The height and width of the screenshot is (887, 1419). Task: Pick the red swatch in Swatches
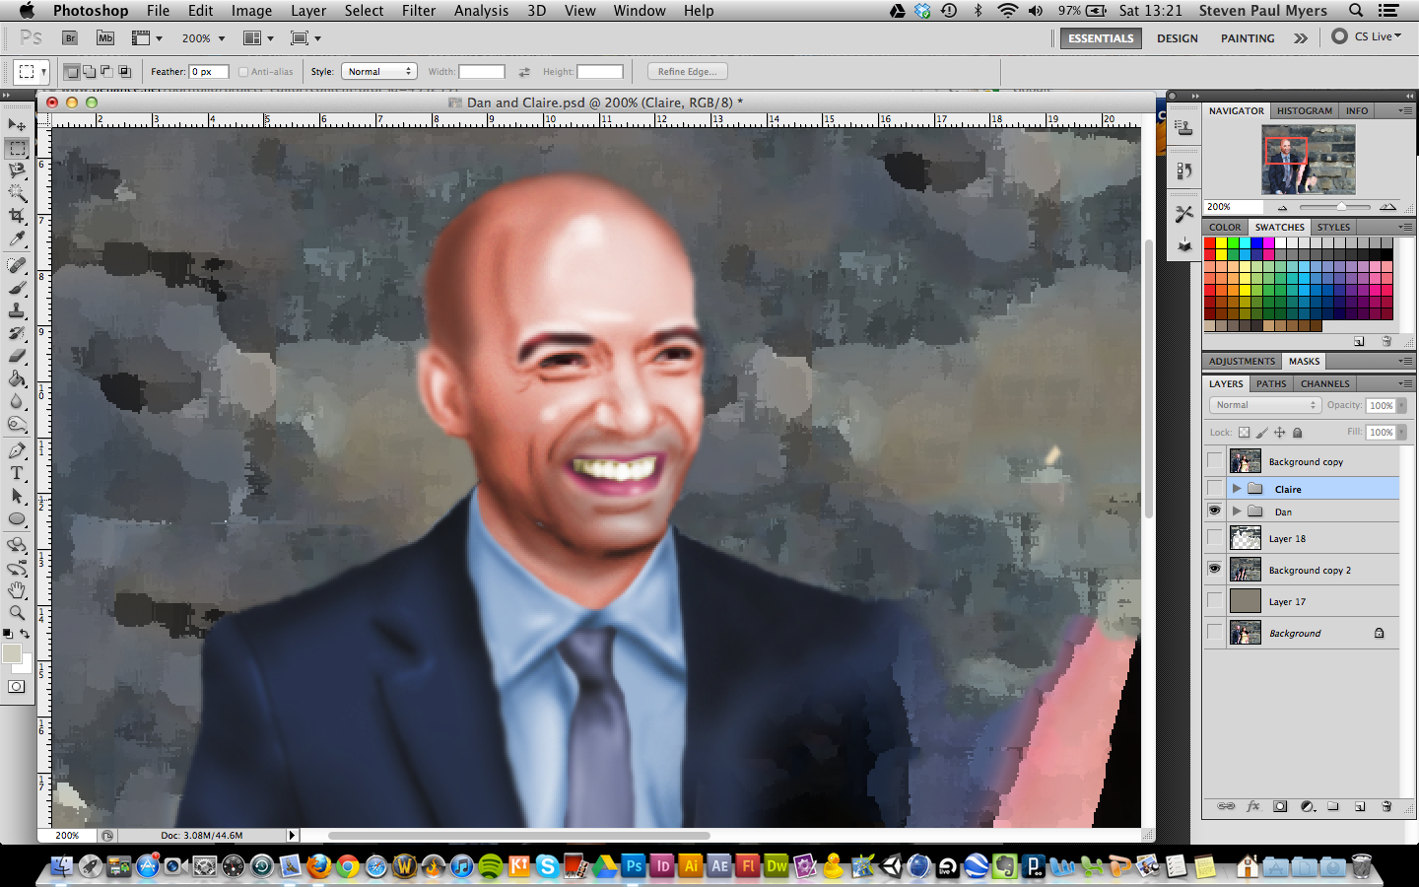[x=1209, y=243]
